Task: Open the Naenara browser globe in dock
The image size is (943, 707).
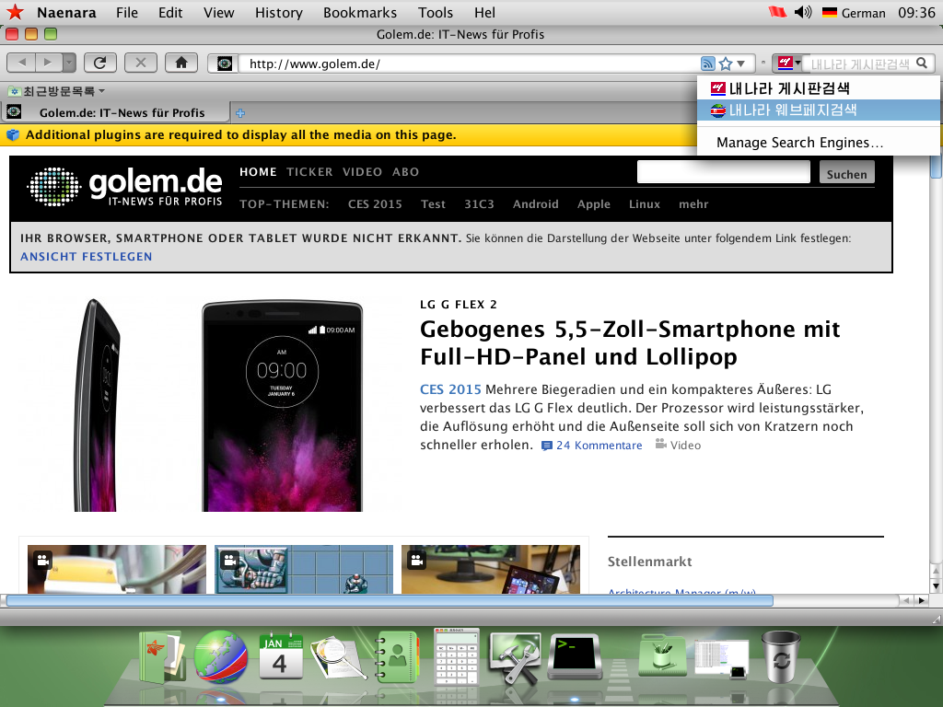Action: [x=221, y=656]
